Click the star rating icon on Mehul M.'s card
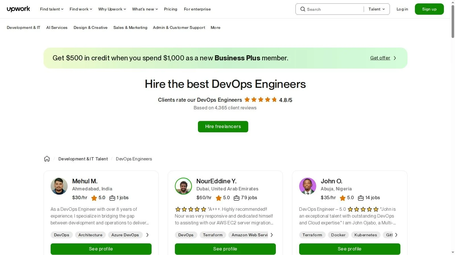455x255 pixels. point(94,198)
